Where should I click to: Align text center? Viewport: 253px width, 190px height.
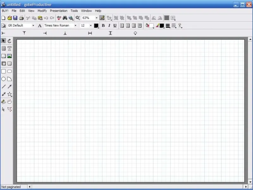pyautogui.click(x=128, y=26)
